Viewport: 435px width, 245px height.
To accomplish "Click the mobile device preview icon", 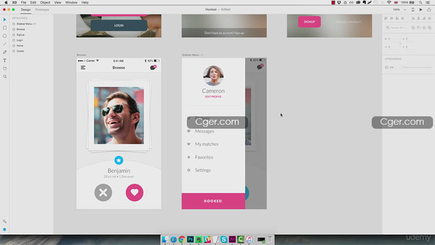I will coord(413,9).
